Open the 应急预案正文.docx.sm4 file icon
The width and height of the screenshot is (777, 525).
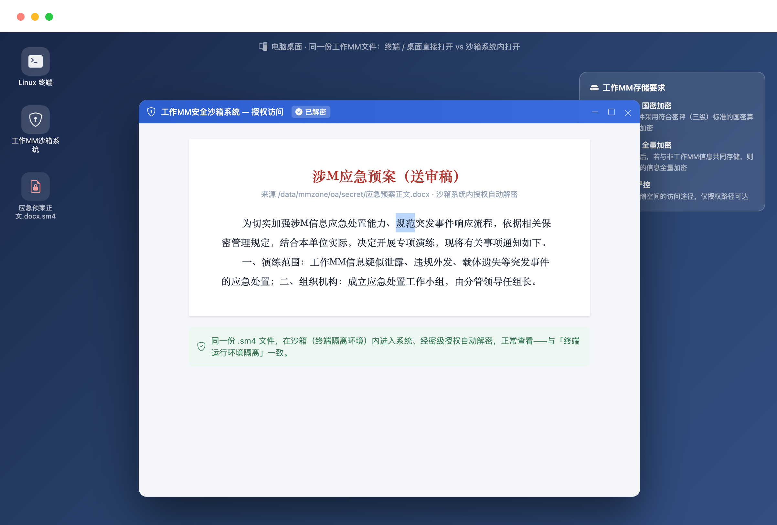tap(36, 187)
